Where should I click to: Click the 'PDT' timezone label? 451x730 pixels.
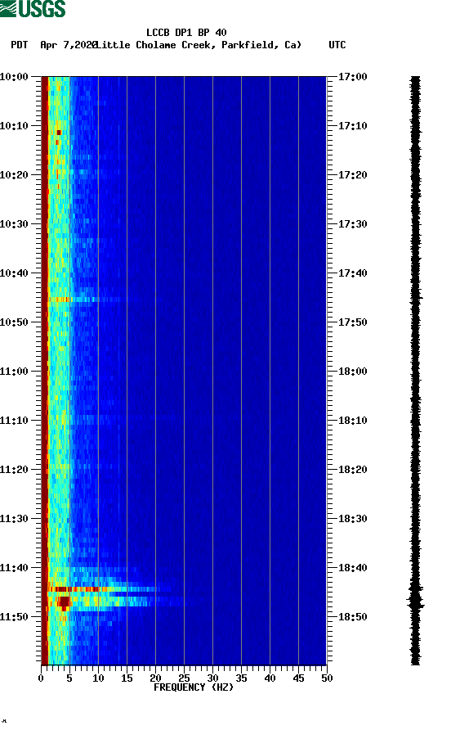(x=20, y=45)
